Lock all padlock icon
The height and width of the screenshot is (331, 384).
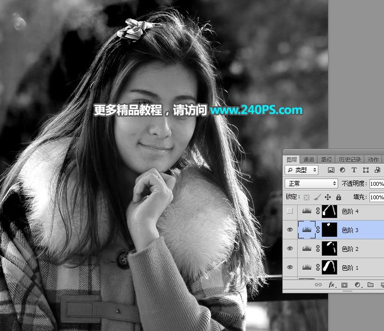click(339, 197)
